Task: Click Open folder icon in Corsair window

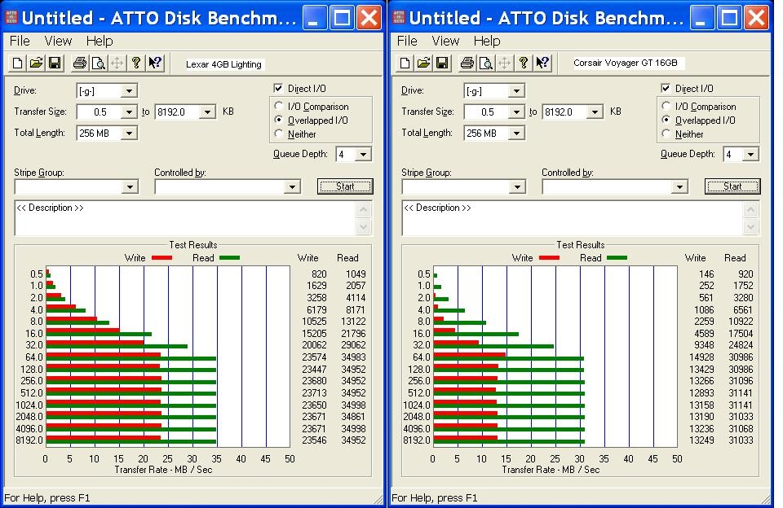Action: click(x=423, y=63)
